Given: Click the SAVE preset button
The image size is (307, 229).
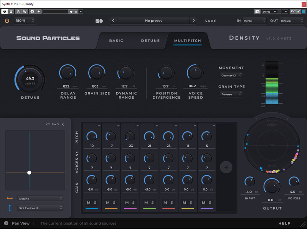Looking at the screenshot, I should (210, 21).
